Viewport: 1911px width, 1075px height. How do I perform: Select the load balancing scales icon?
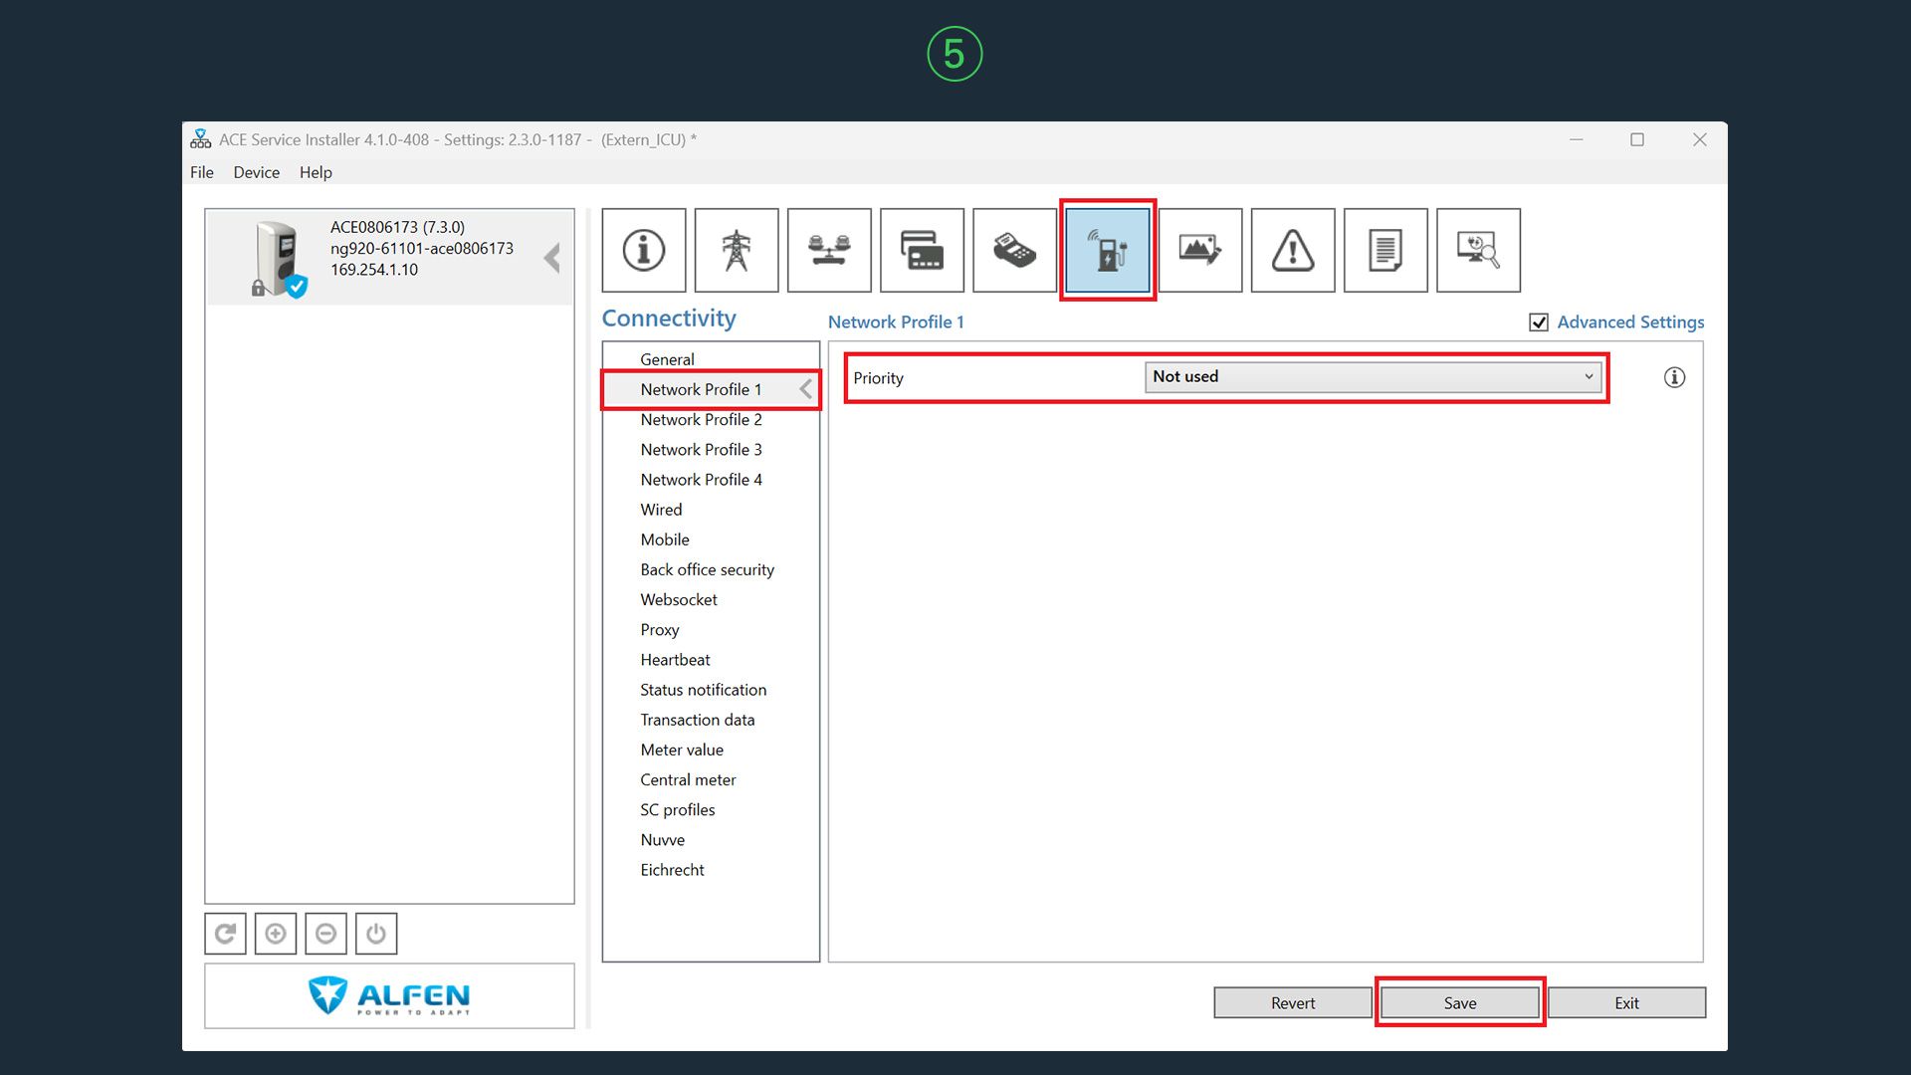[x=829, y=250]
